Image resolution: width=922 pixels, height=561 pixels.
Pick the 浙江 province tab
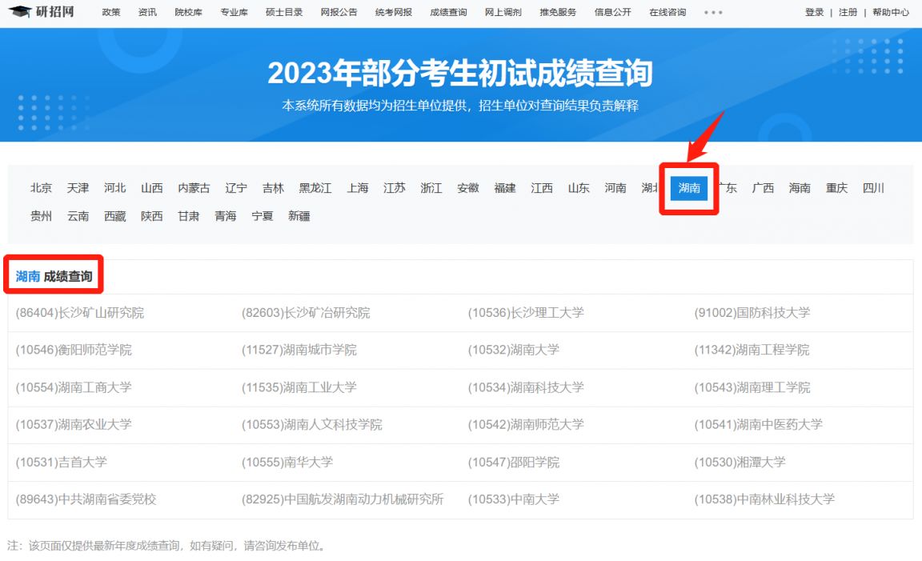[431, 188]
